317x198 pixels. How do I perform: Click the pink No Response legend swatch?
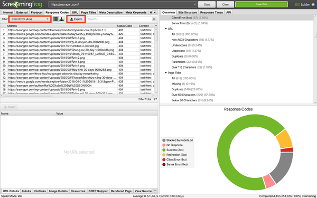click(164, 145)
